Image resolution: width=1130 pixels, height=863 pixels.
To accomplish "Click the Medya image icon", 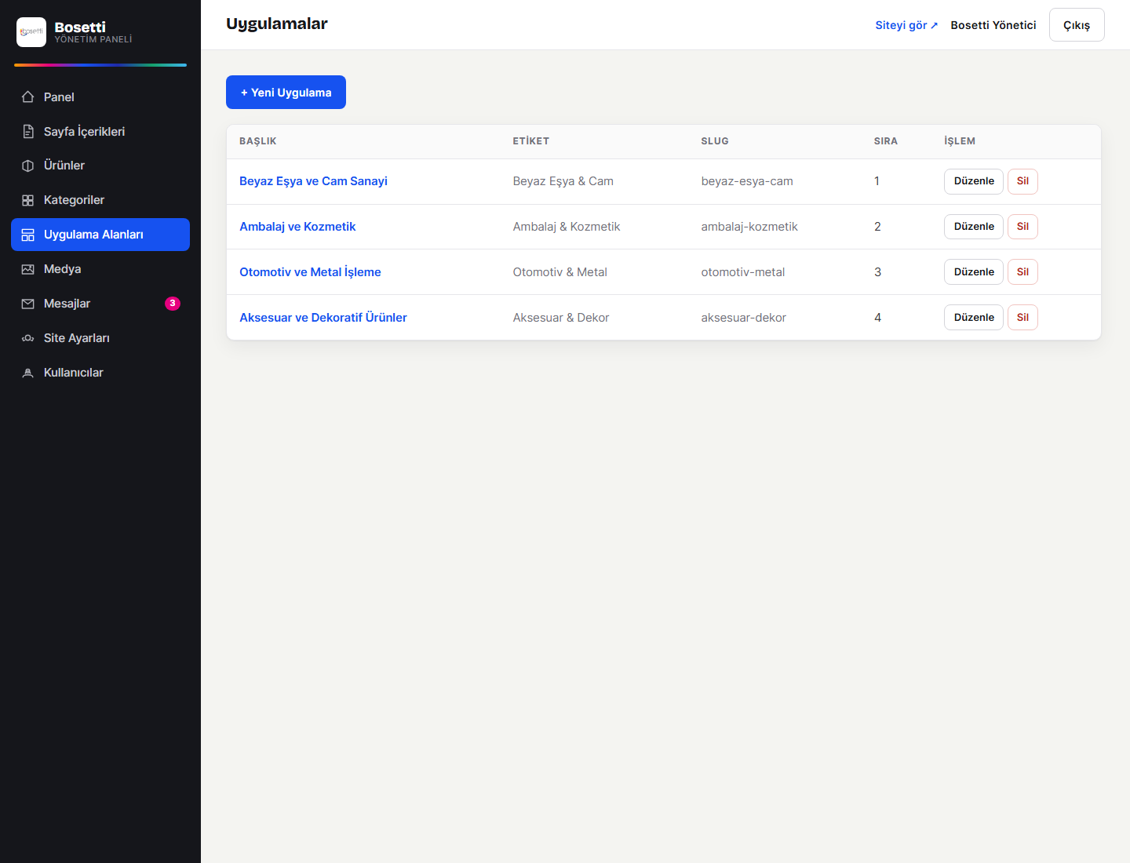I will tap(28, 269).
